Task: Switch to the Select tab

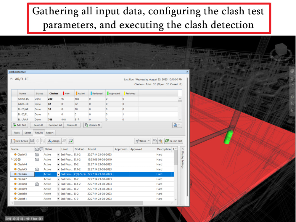Action: click(x=28, y=133)
